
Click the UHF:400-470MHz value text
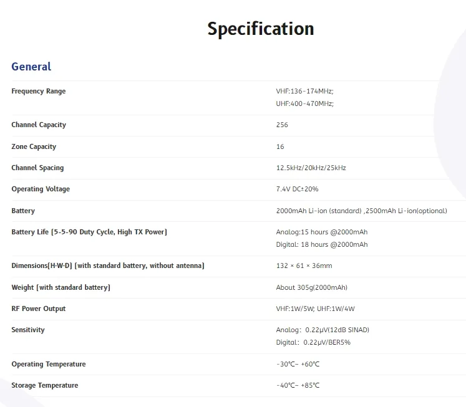click(304, 103)
